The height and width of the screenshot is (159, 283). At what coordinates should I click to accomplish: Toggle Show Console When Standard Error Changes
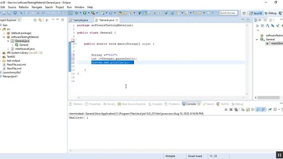[264, 110]
